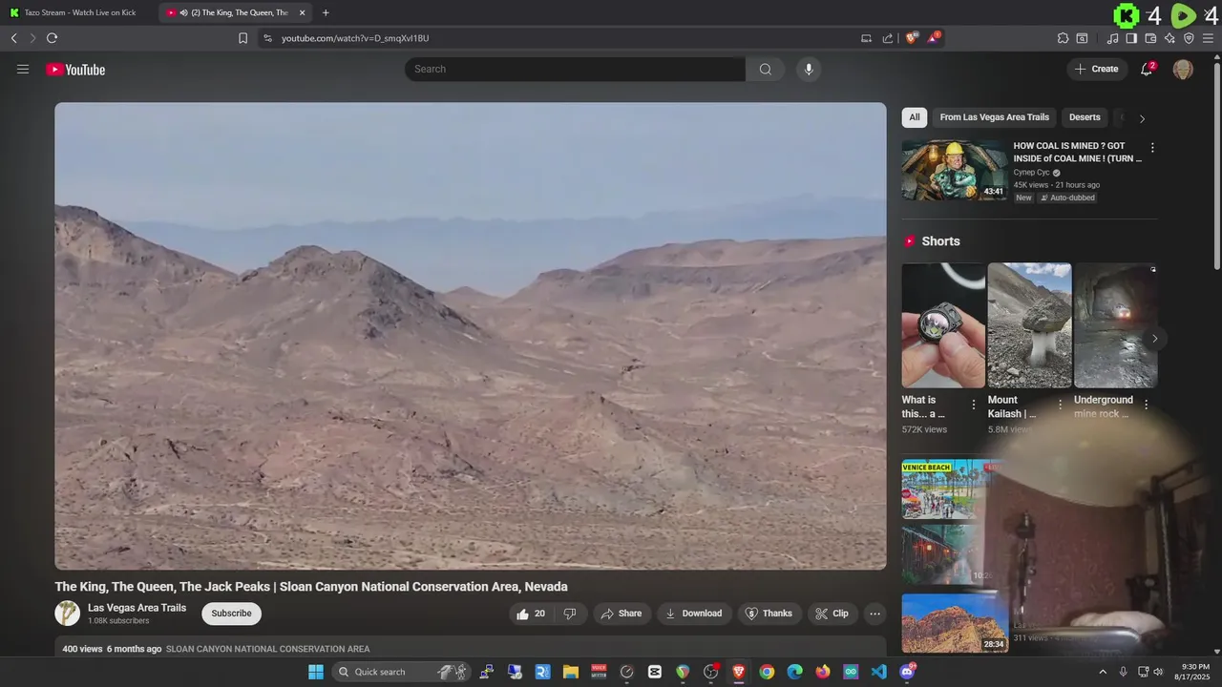Viewport: 1222px width, 687px height.
Task: Click the address bar URL
Action: pyautogui.click(x=355, y=38)
